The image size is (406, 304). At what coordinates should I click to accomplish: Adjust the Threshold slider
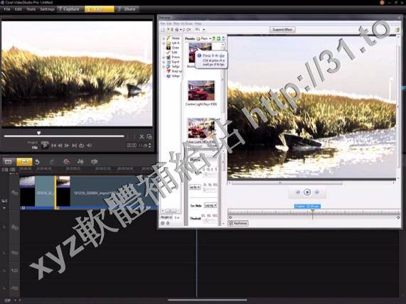[210, 220]
